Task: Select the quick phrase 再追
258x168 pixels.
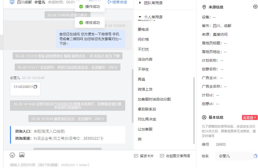Action: [x=141, y=79]
